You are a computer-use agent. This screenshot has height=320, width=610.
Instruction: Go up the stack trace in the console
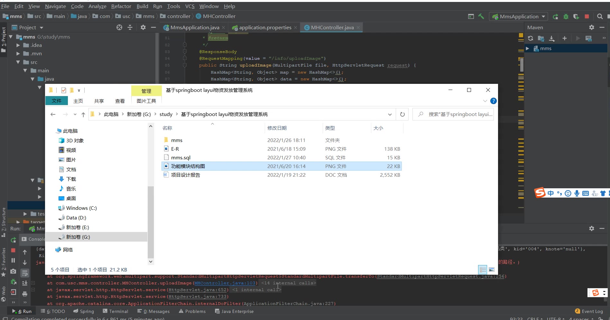tap(25, 252)
